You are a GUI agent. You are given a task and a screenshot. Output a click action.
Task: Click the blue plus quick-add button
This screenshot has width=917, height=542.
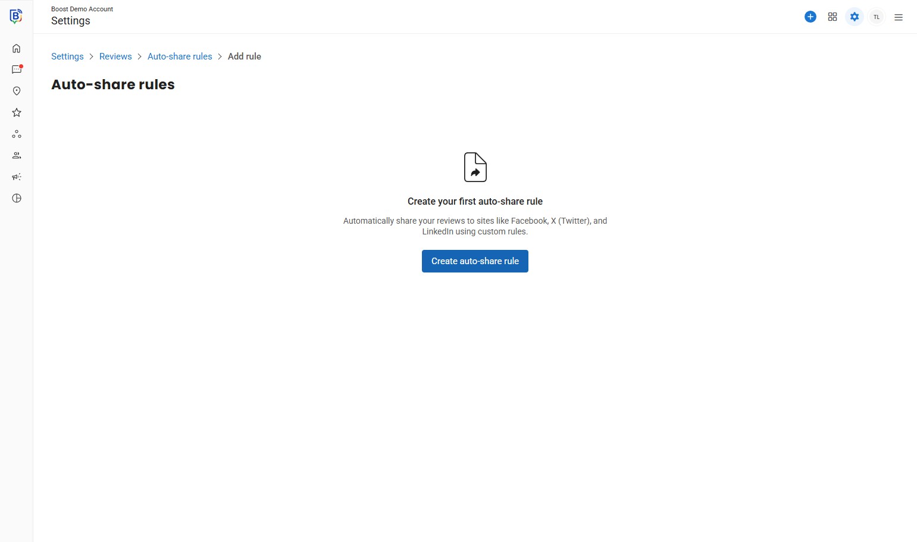click(810, 17)
